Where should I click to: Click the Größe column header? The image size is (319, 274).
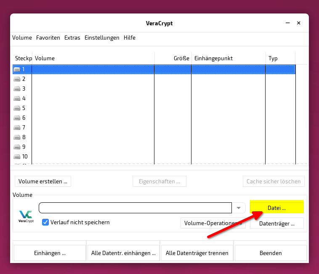click(173, 58)
